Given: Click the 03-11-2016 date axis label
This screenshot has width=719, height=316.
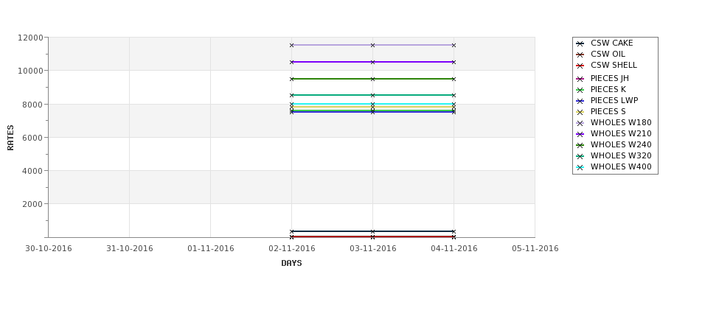Looking at the screenshot, I should click(x=373, y=249).
